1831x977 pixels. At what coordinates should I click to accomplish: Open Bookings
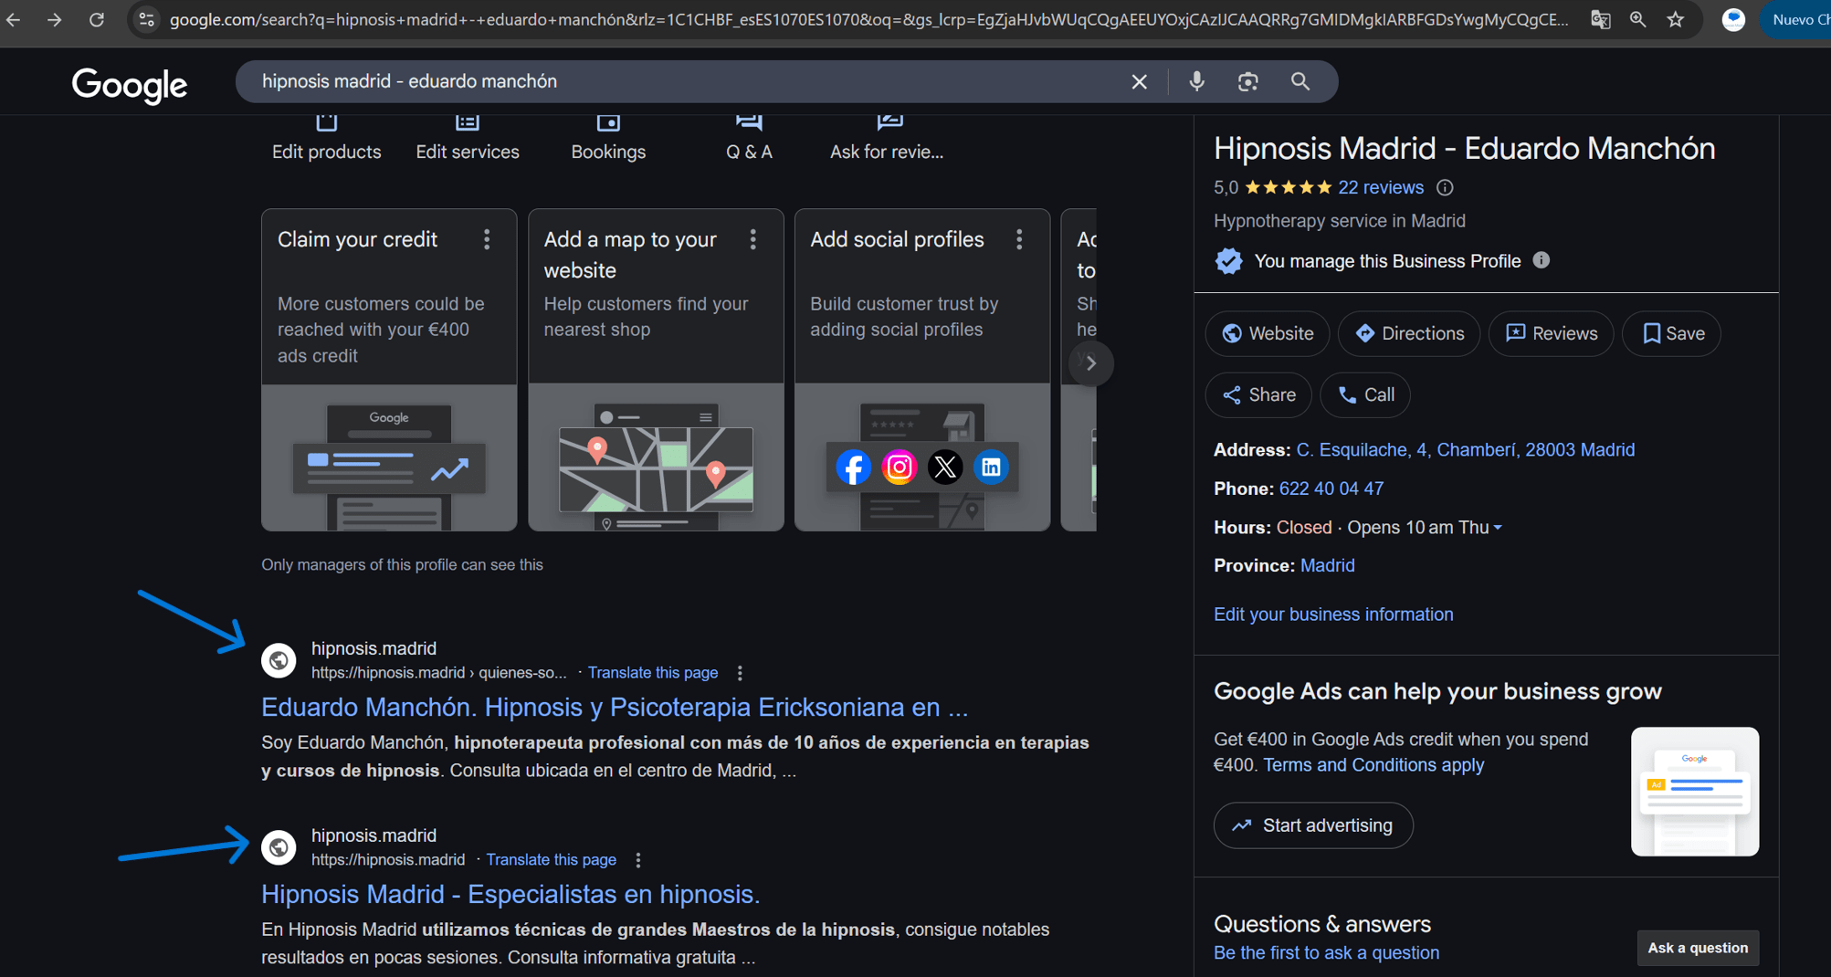pyautogui.click(x=608, y=140)
